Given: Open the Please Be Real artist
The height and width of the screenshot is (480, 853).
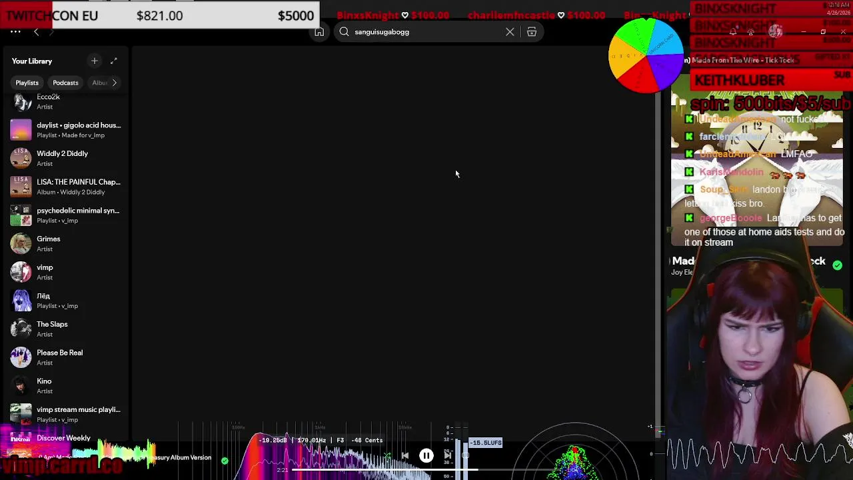Looking at the screenshot, I should tap(66, 357).
